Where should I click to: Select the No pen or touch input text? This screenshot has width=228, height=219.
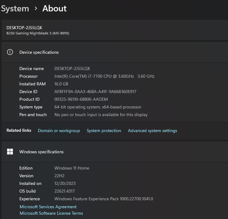pyautogui.click(x=101, y=114)
